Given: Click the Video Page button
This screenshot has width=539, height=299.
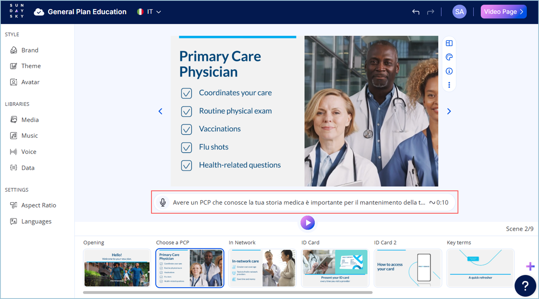Looking at the screenshot, I should (503, 12).
